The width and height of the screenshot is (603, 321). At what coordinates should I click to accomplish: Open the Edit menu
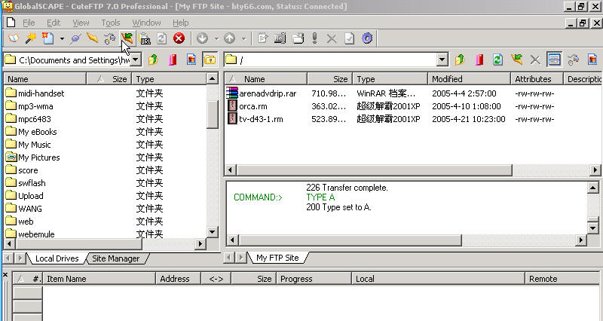[54, 23]
